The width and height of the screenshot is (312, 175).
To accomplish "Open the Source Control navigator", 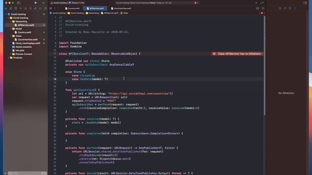I will [x=11, y=8].
